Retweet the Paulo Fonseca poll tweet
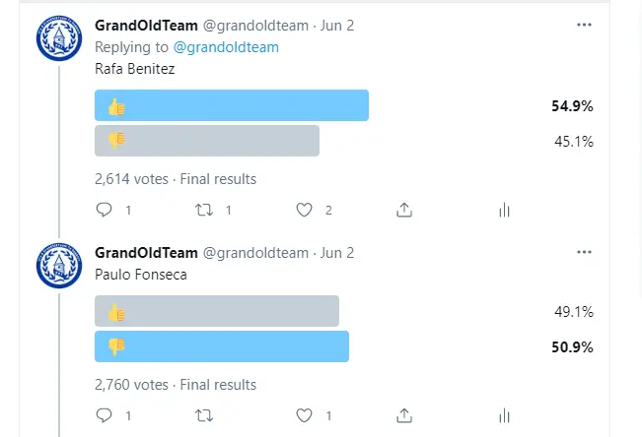The height and width of the screenshot is (437, 642). click(x=204, y=416)
